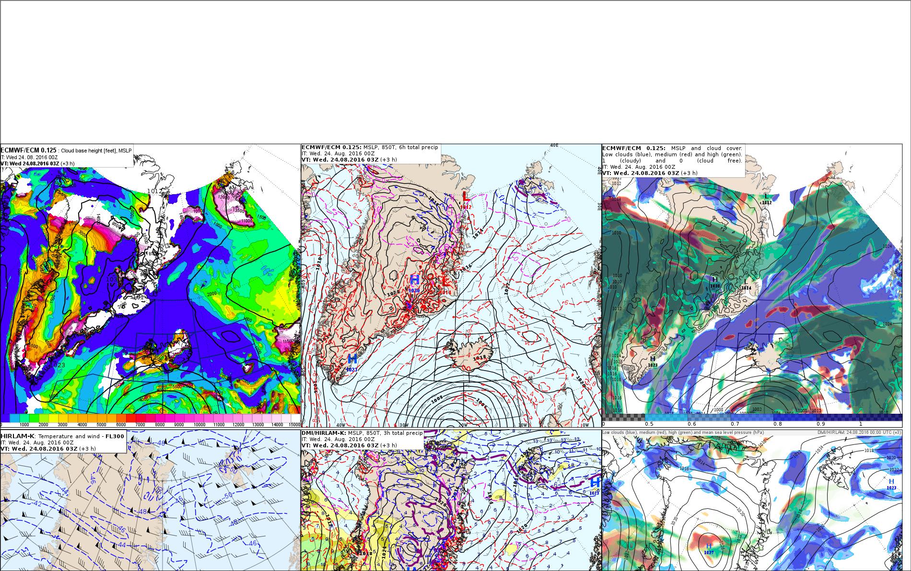
Task: Click the L 1014 marker on the cloud cover map
Action: (746, 284)
